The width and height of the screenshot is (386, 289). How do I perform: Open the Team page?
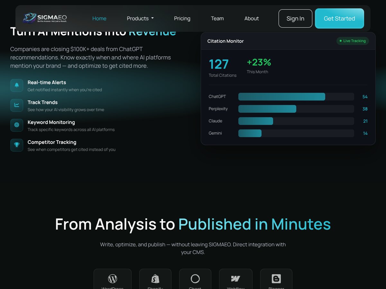[217, 19]
